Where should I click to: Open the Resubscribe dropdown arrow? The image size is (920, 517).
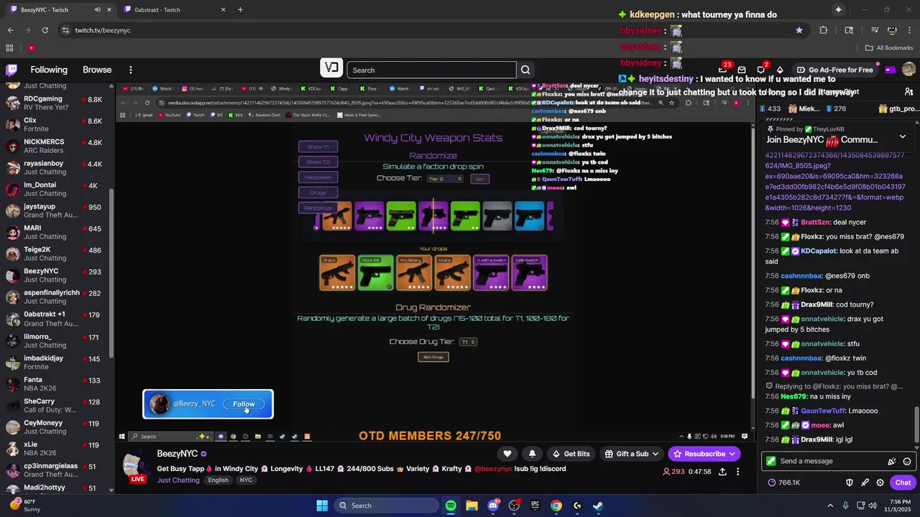point(732,454)
